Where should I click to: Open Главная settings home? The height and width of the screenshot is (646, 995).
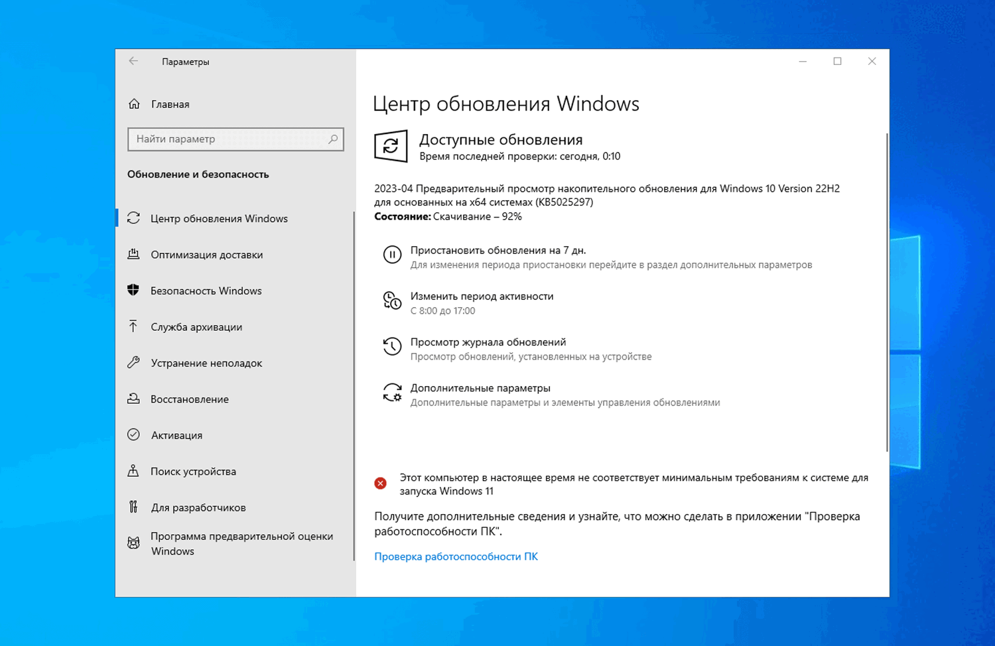[x=170, y=104]
